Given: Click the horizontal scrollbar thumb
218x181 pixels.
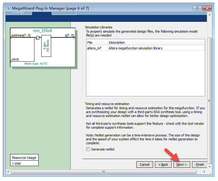Looking at the screenshot, I should pyautogui.click(x=104, y=172).
